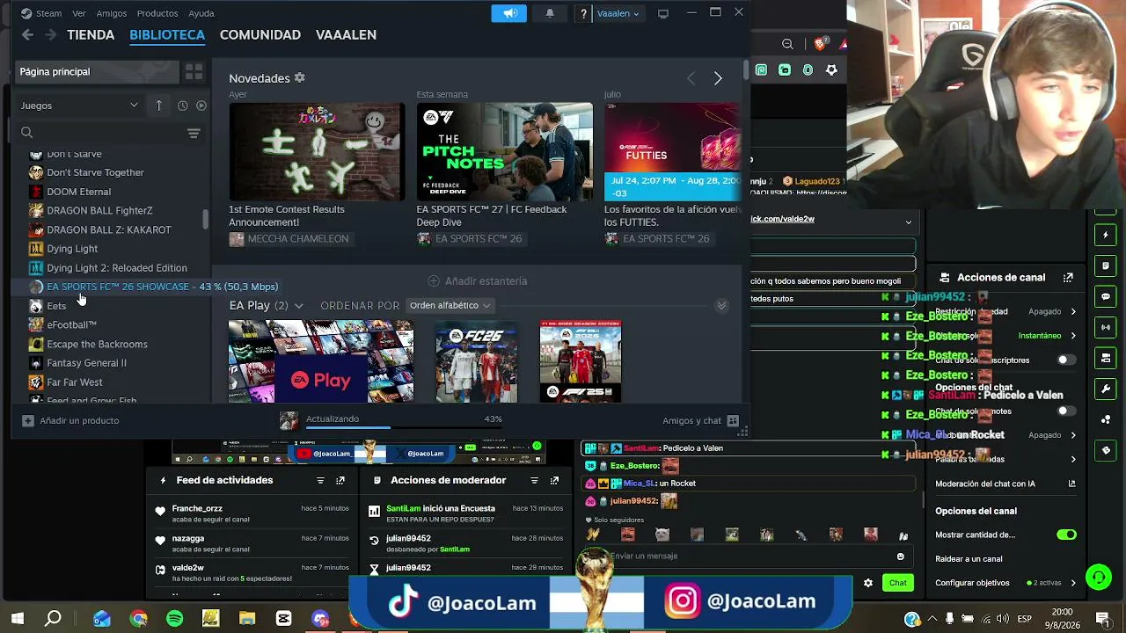Viewport: 1126px width, 633px height.
Task: Open File Explorer from taskbar
Action: (247, 619)
